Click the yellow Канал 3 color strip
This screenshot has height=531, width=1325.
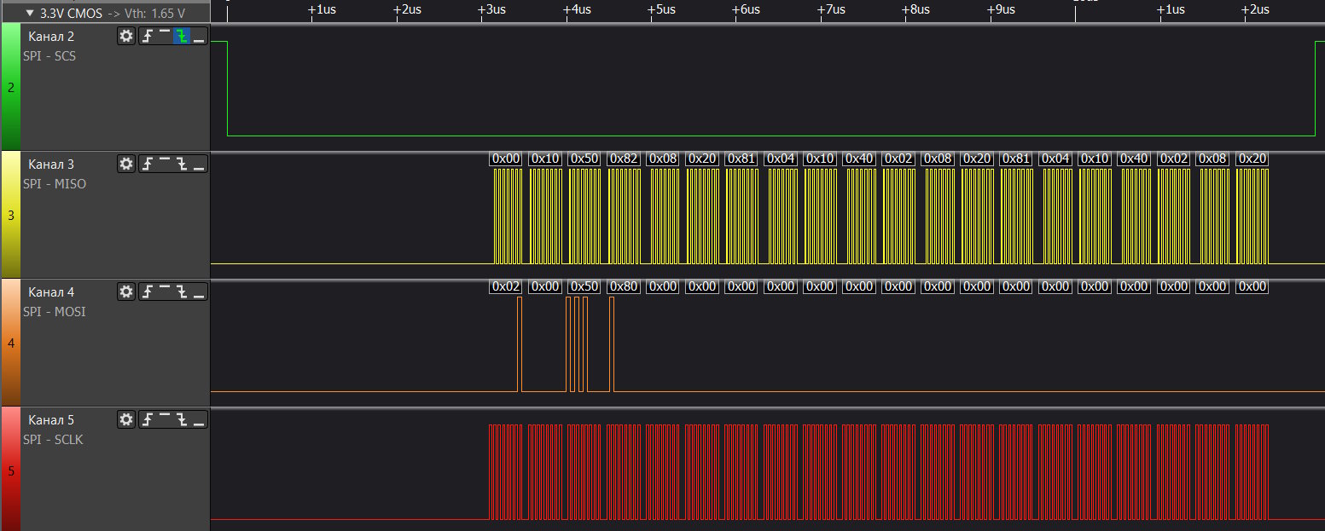(10, 215)
